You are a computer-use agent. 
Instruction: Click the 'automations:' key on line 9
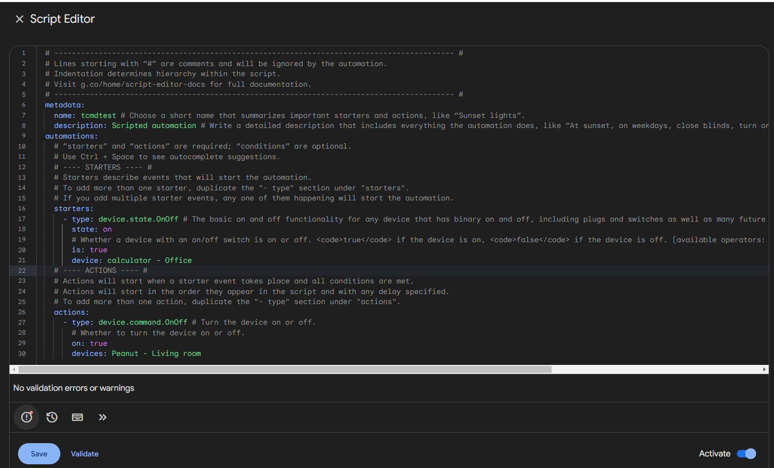[71, 136]
